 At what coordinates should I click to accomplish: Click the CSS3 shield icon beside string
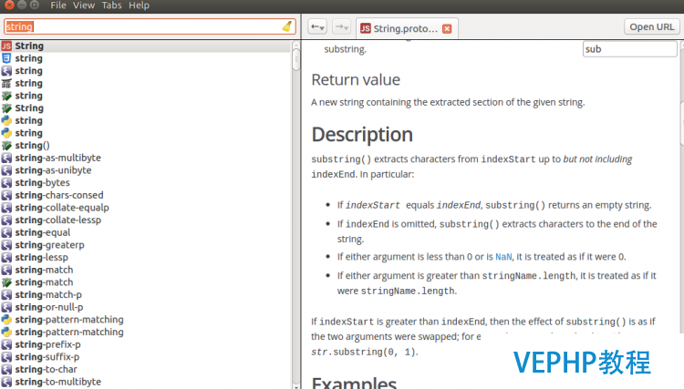click(x=6, y=58)
